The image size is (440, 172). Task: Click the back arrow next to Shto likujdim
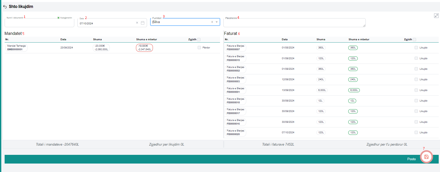[x=5, y=7]
